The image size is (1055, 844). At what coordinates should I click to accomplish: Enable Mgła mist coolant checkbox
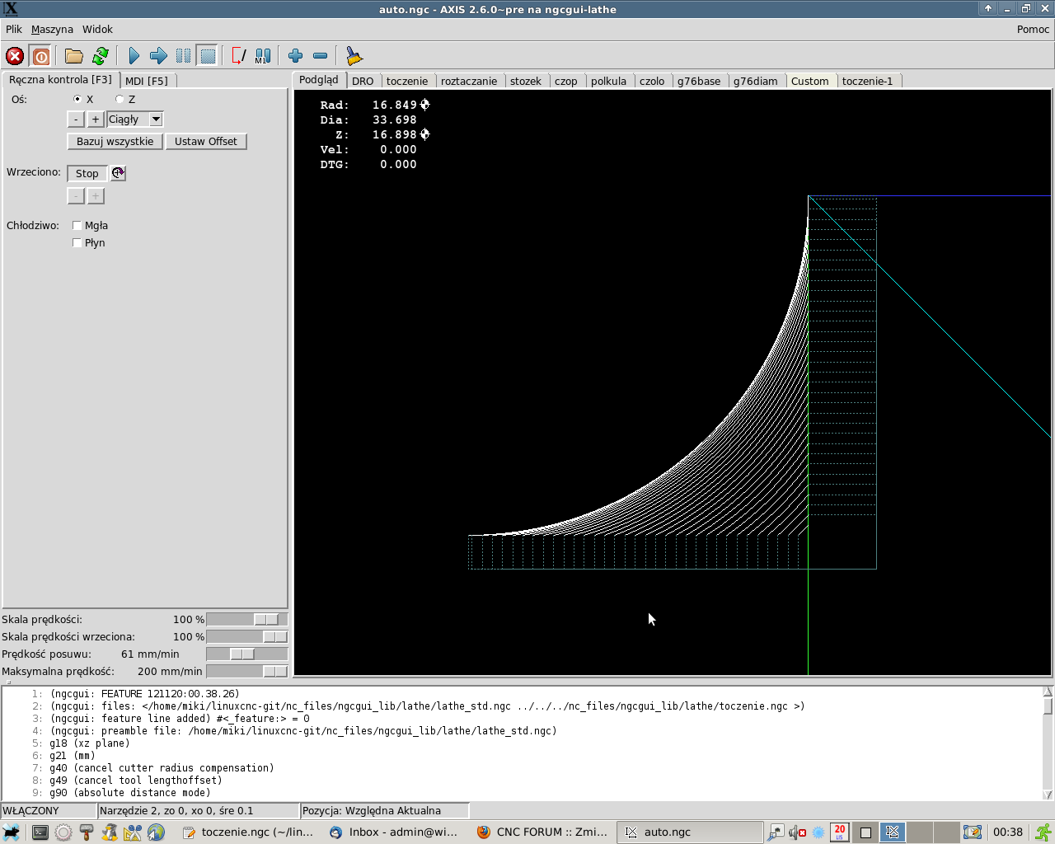pyautogui.click(x=77, y=225)
